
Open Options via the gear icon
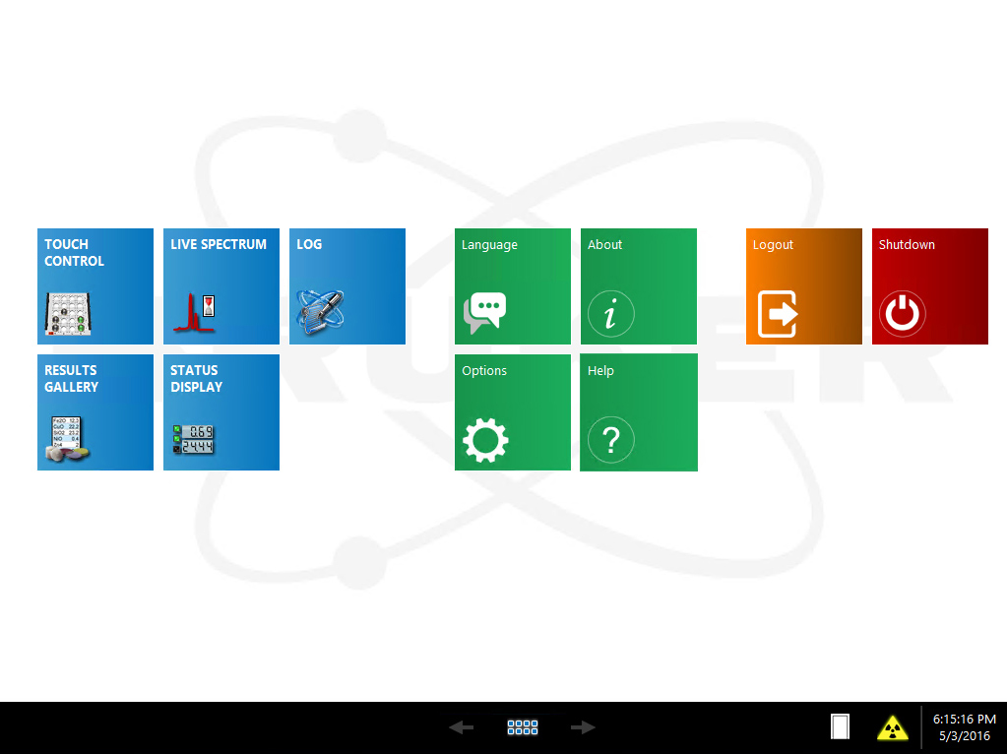[x=484, y=440]
